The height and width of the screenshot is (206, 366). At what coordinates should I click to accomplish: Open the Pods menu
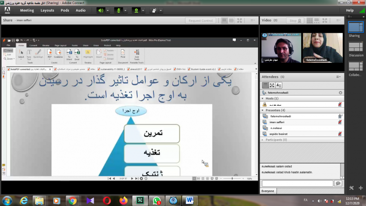coord(65,10)
